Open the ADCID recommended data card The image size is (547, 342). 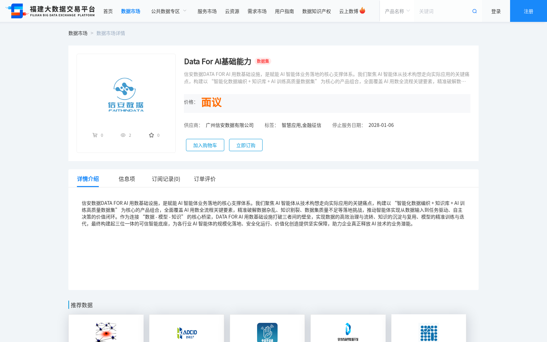tap(187, 328)
